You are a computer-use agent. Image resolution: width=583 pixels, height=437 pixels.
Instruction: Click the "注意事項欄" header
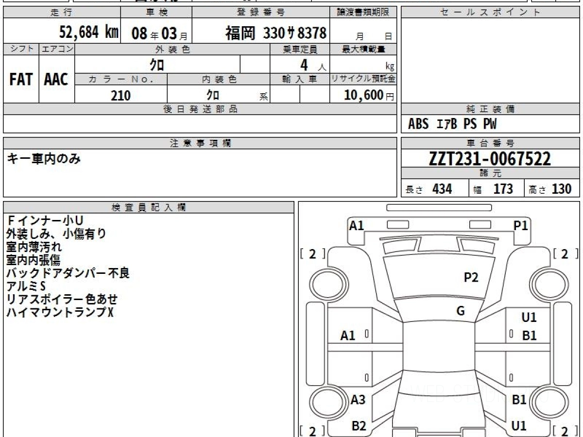point(200,143)
